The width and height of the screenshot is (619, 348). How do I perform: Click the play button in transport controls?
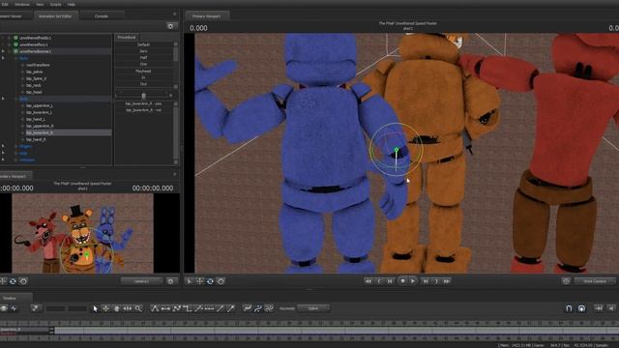pos(413,281)
